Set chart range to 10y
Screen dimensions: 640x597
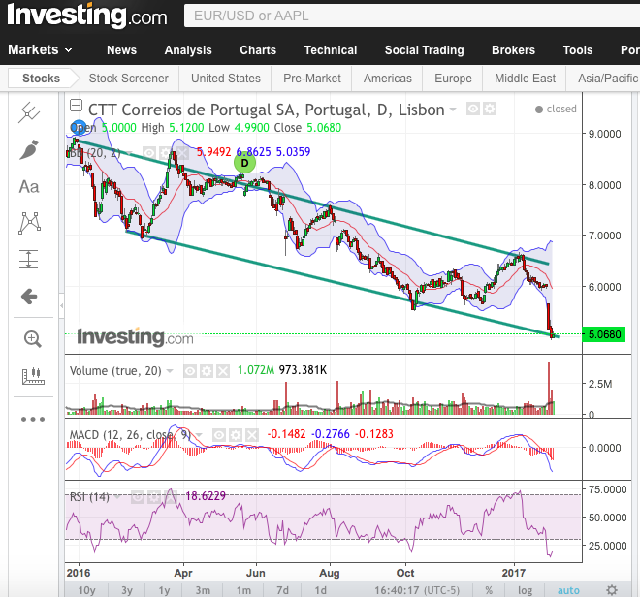86,590
